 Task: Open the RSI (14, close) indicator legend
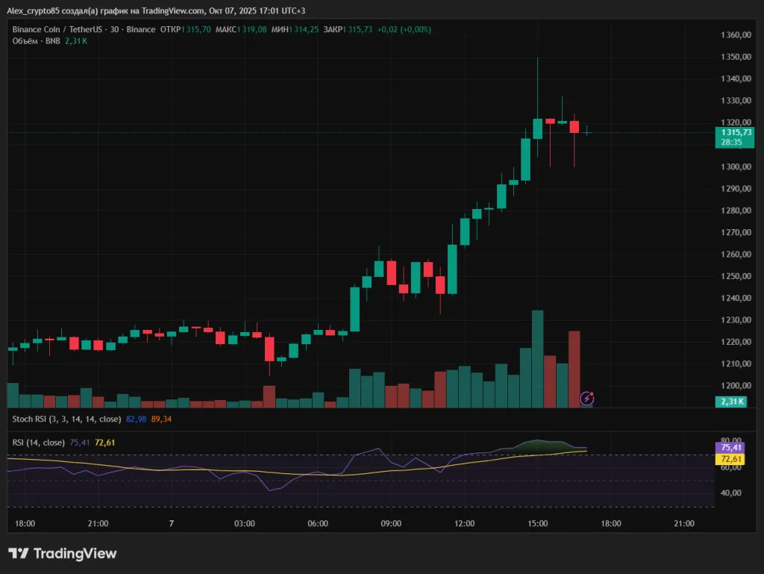point(39,443)
